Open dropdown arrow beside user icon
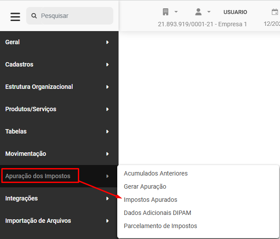Screen dimensions: 280x239 click(x=209, y=12)
